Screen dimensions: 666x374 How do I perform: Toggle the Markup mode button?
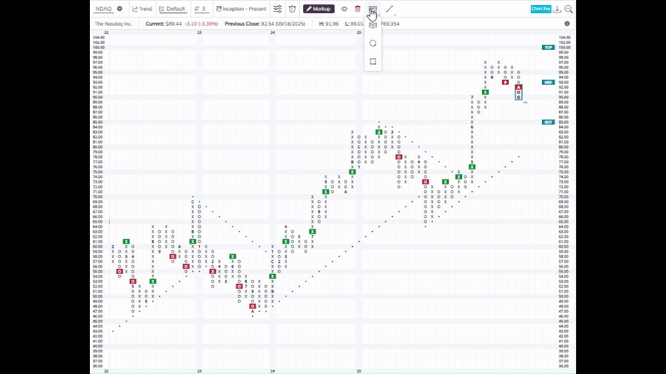coord(319,9)
